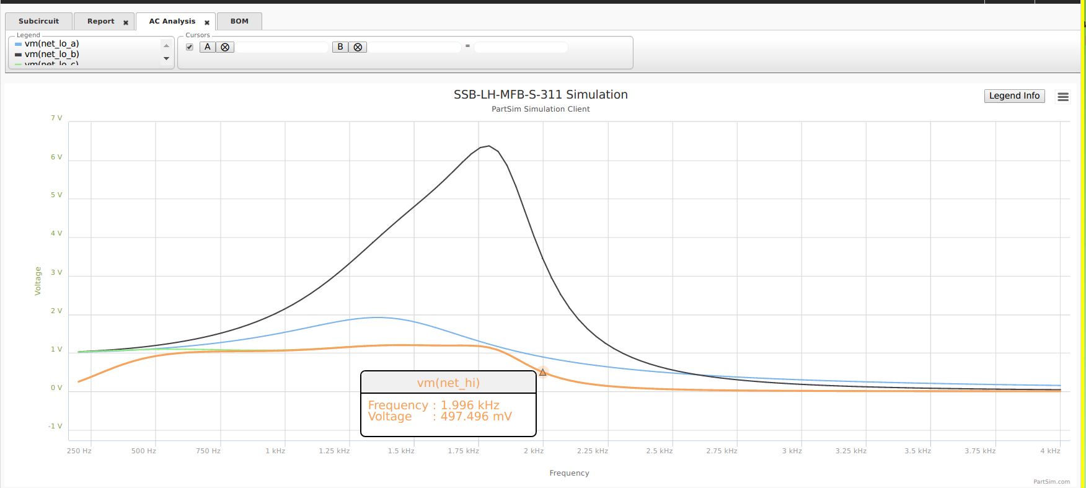
Task: Open the chart hamburger menu icon
Action: coord(1063,97)
